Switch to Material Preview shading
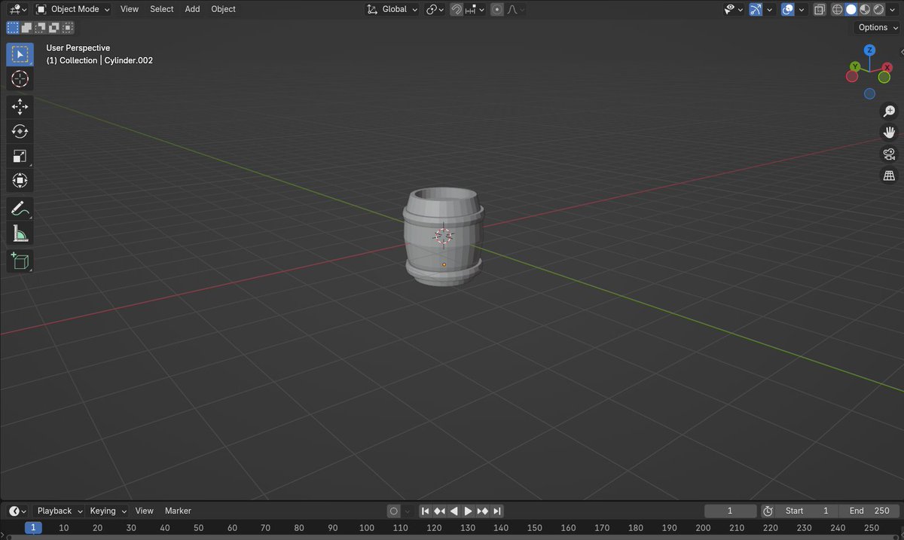This screenshot has height=540, width=904. (x=865, y=10)
